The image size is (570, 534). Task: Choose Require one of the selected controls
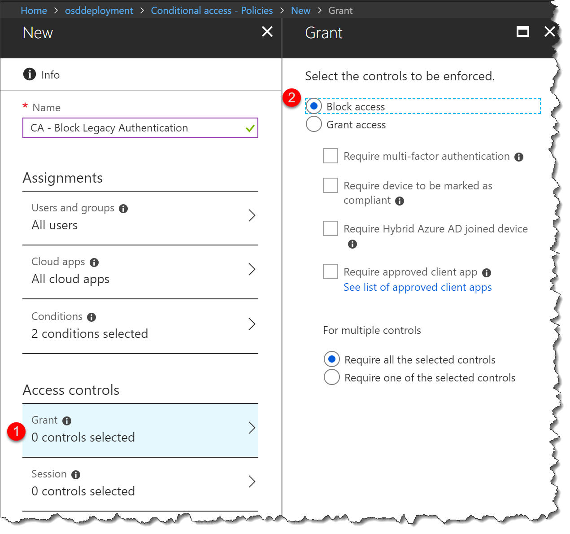point(331,377)
